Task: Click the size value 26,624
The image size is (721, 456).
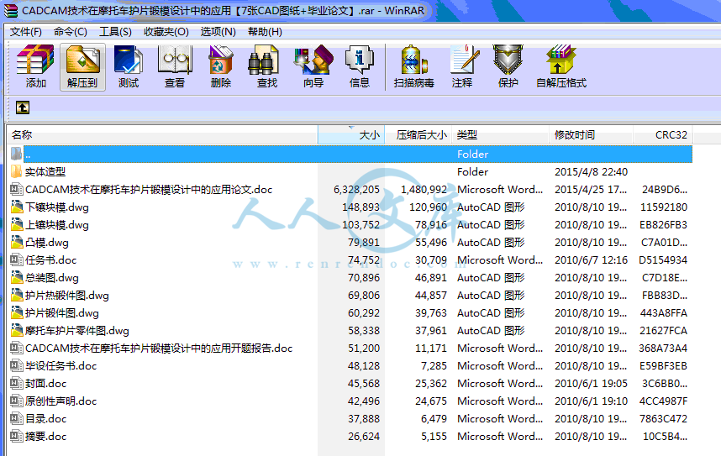Action: point(364,436)
